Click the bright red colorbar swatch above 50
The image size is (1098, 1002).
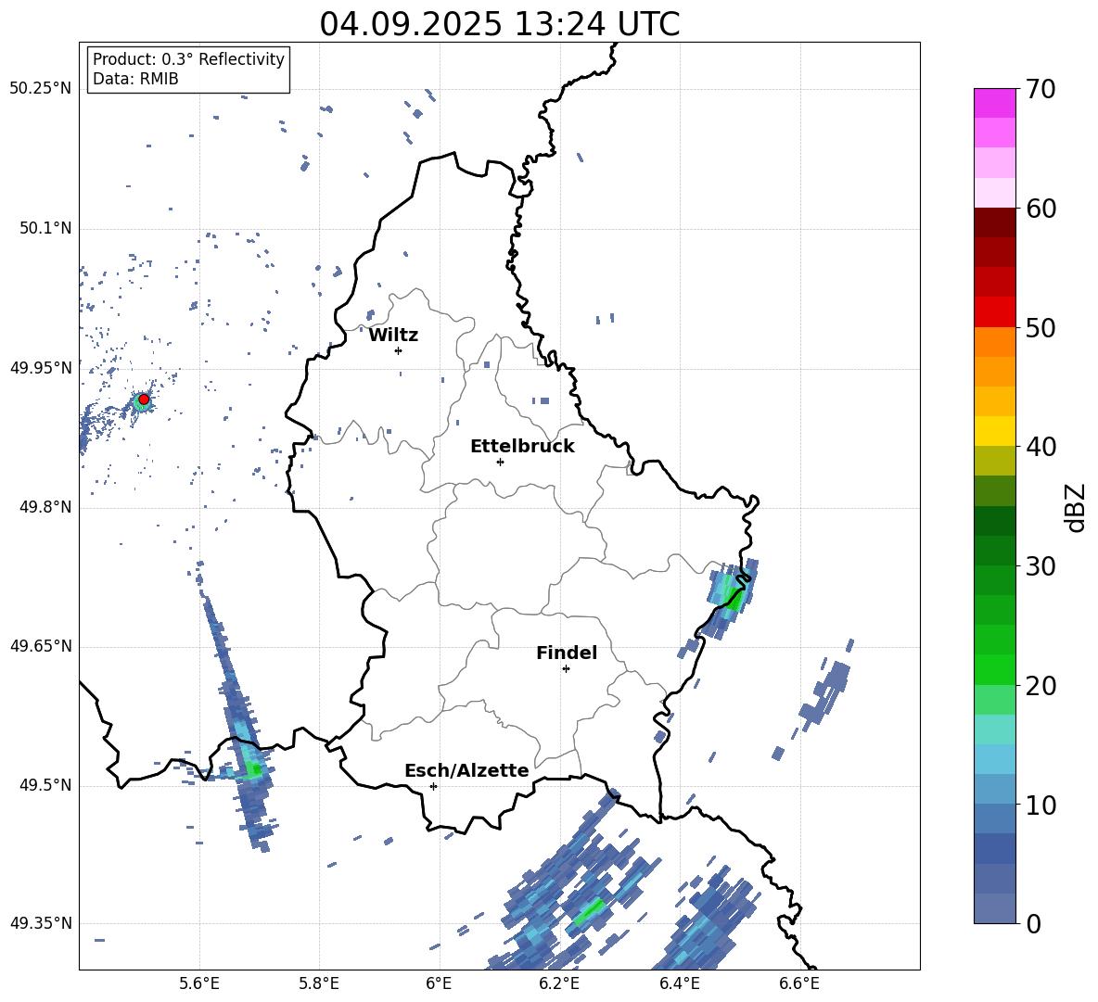[x=994, y=312]
